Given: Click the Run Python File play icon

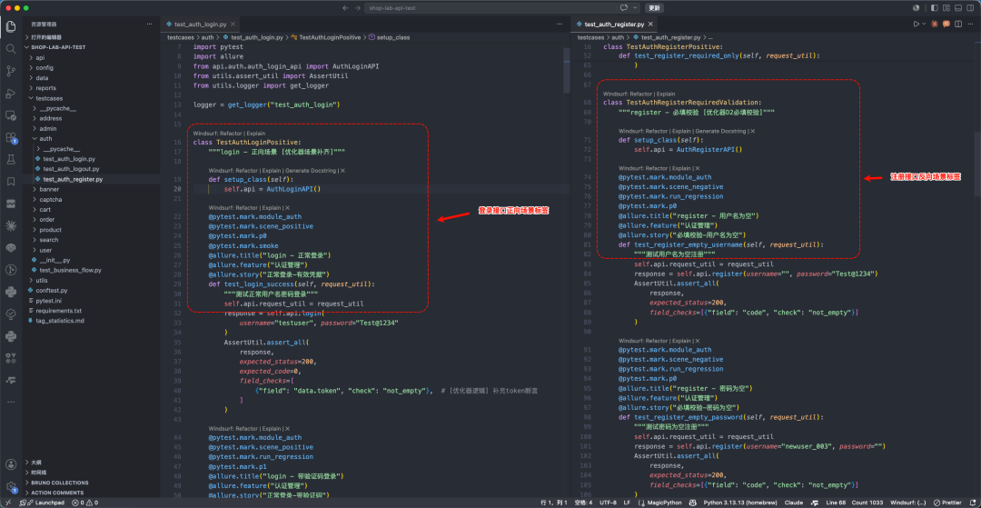Looking at the screenshot, I should pos(916,24).
